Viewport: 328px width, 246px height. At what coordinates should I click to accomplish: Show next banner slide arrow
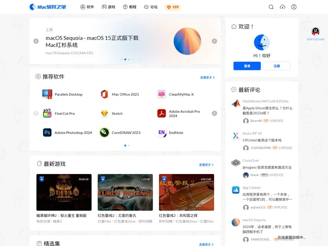click(215, 41)
